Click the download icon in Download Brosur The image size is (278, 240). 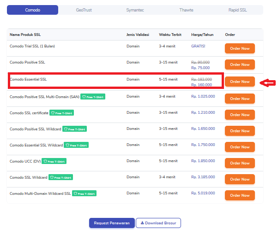pos(143,223)
